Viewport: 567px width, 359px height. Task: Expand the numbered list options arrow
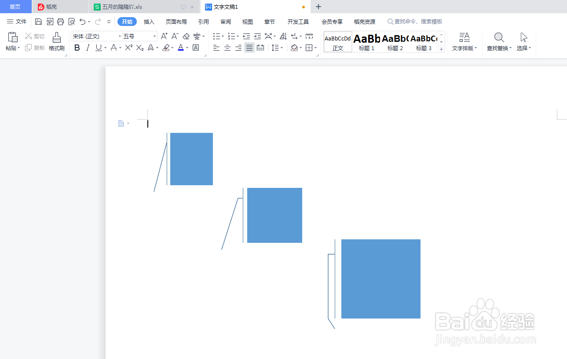[238, 36]
